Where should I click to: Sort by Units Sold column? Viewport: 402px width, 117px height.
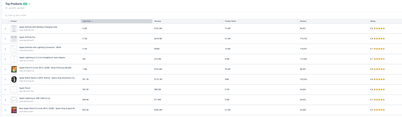pos(117,21)
